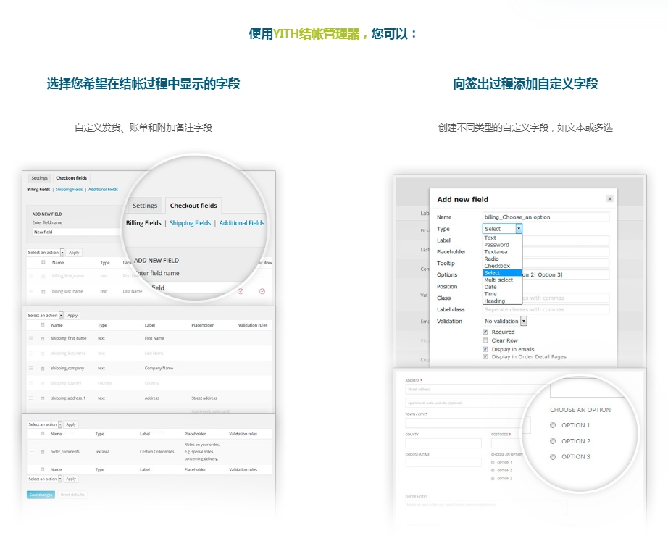
Task: Select magnified OPTION 3 radio button
Action: pos(553,457)
